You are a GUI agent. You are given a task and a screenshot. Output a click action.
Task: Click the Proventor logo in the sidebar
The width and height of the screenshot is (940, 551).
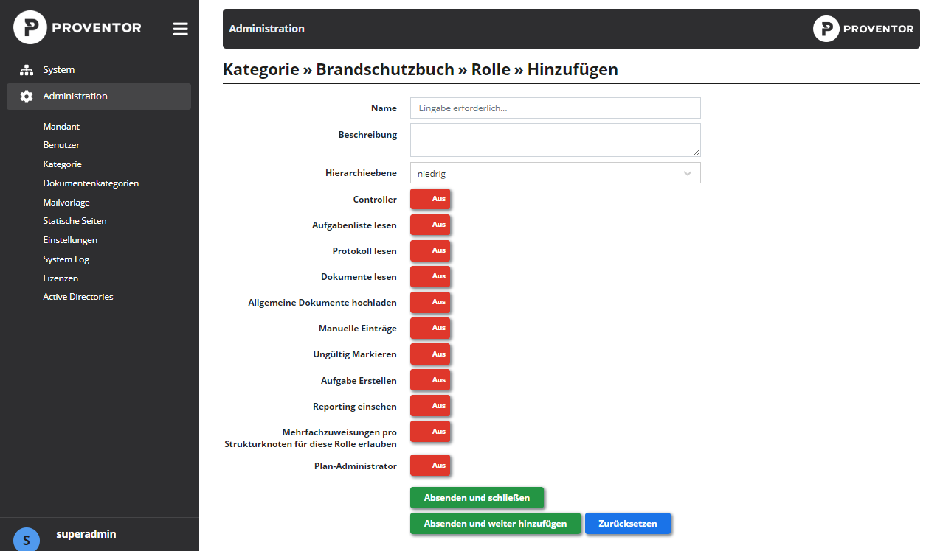77,28
